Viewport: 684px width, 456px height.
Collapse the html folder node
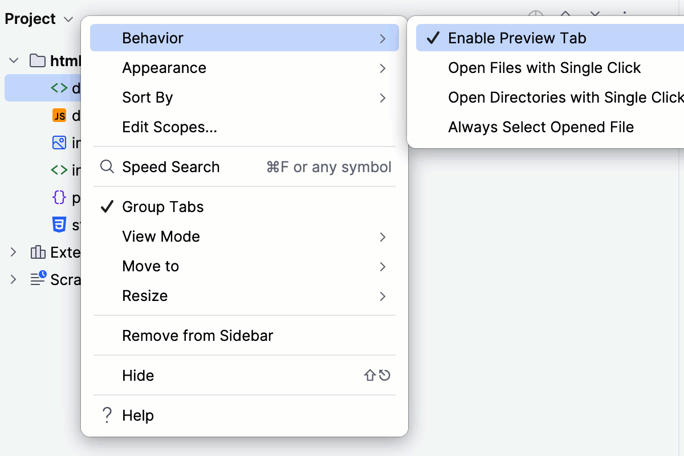click(x=13, y=61)
